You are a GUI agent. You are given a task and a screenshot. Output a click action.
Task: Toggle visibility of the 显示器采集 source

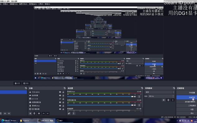(x=60, y=109)
